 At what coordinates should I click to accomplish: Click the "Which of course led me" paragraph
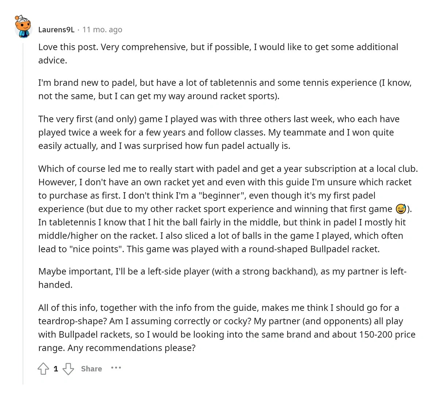tap(228, 209)
